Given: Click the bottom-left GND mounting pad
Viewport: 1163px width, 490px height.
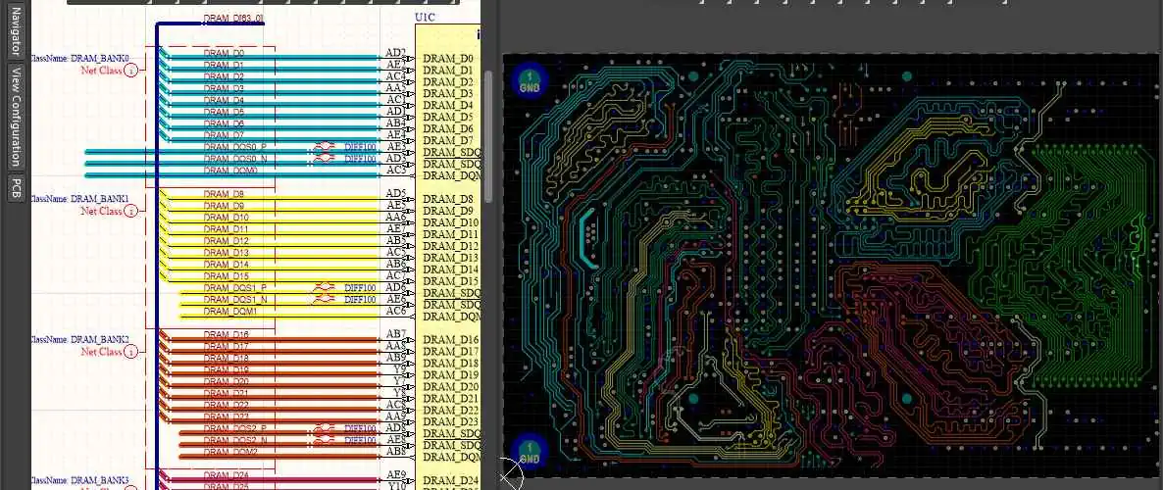Looking at the screenshot, I should [x=529, y=452].
